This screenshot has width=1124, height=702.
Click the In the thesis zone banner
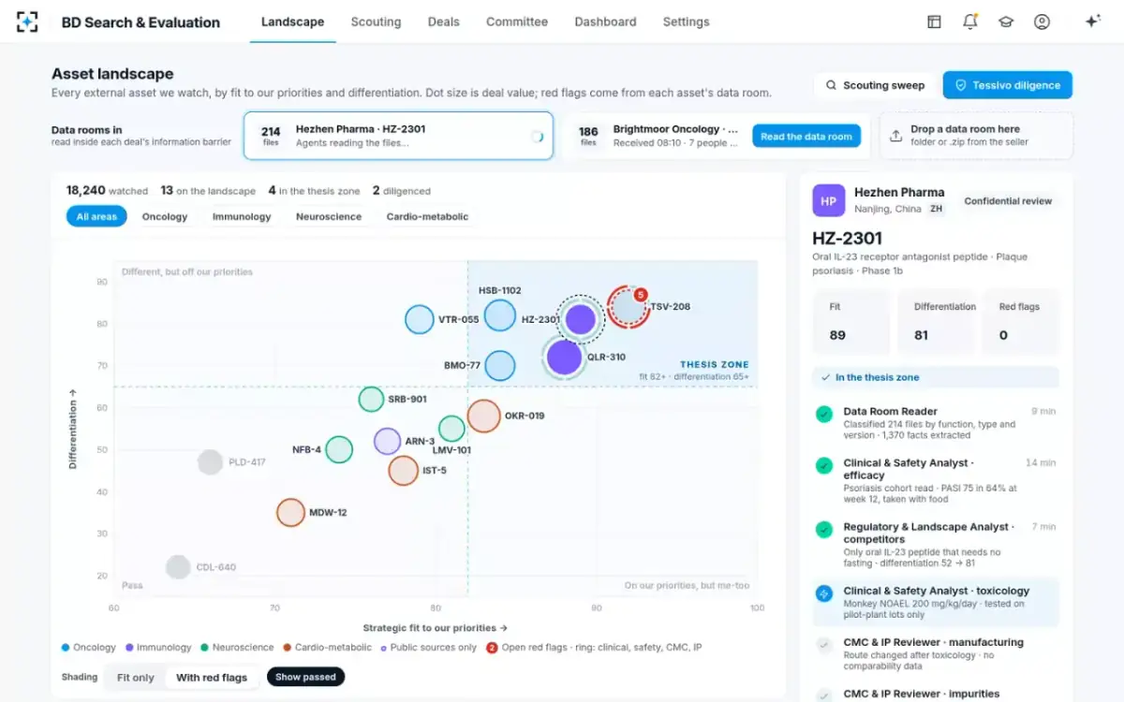point(935,377)
